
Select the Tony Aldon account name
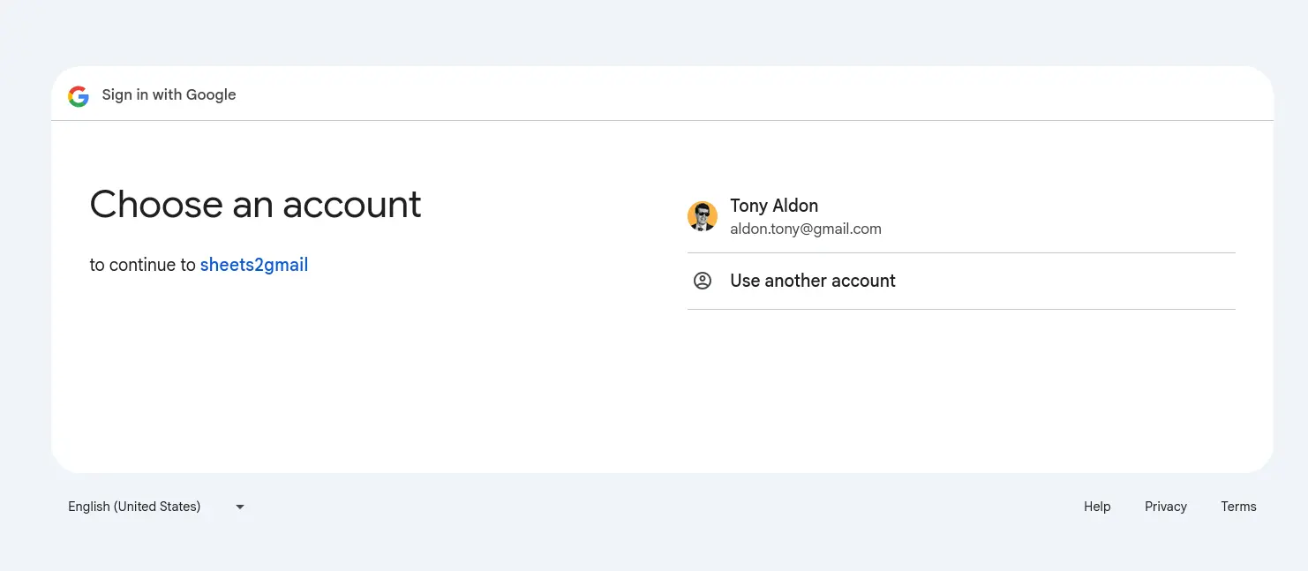[774, 206]
